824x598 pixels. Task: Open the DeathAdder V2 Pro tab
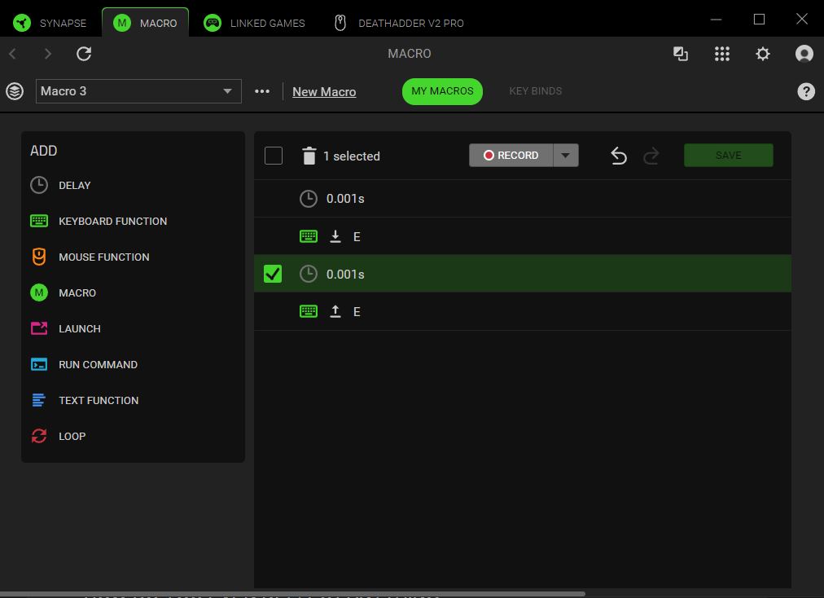click(399, 23)
